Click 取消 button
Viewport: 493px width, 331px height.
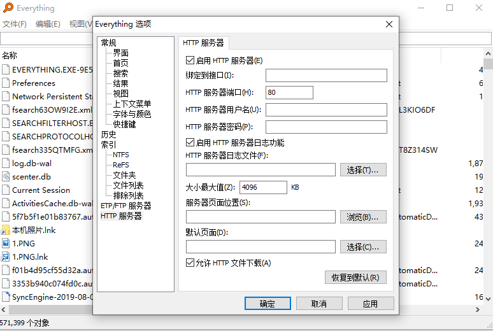319,304
